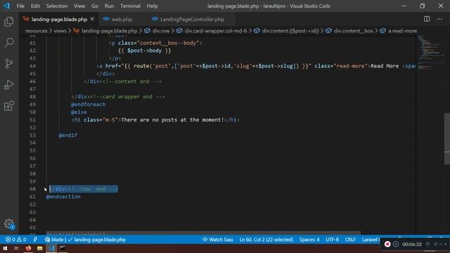The width and height of the screenshot is (450, 253).
Task: Click the resources breadcrumb segment
Action: (36, 31)
